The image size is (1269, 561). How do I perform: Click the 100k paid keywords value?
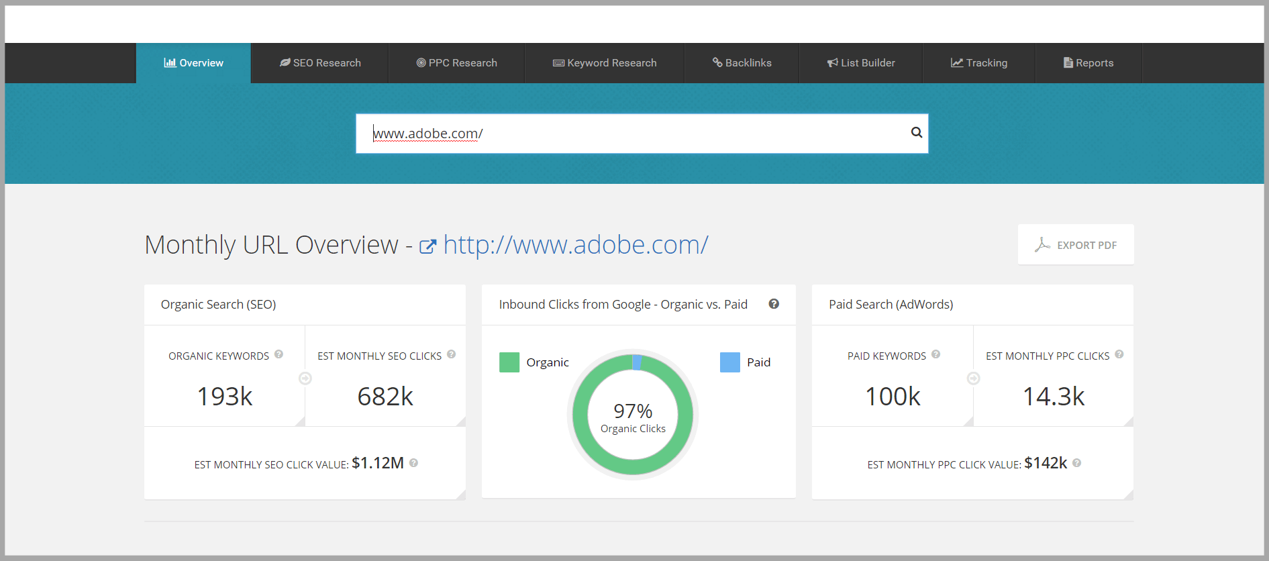pyautogui.click(x=893, y=397)
